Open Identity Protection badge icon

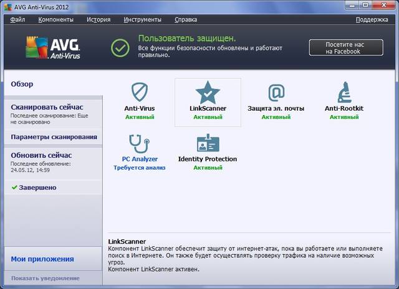click(x=208, y=143)
